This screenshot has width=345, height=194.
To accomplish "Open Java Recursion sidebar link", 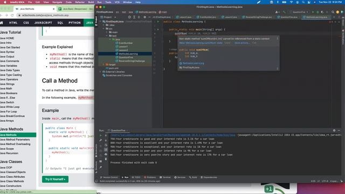I will coord(9,153).
